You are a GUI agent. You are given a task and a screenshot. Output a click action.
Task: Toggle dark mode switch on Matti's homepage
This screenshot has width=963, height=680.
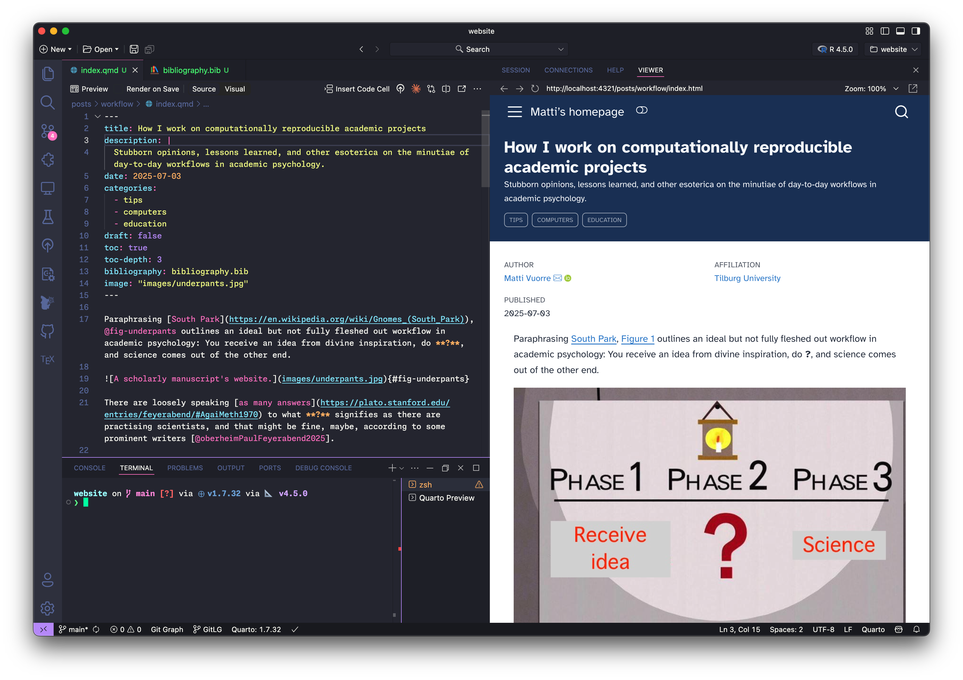641,110
